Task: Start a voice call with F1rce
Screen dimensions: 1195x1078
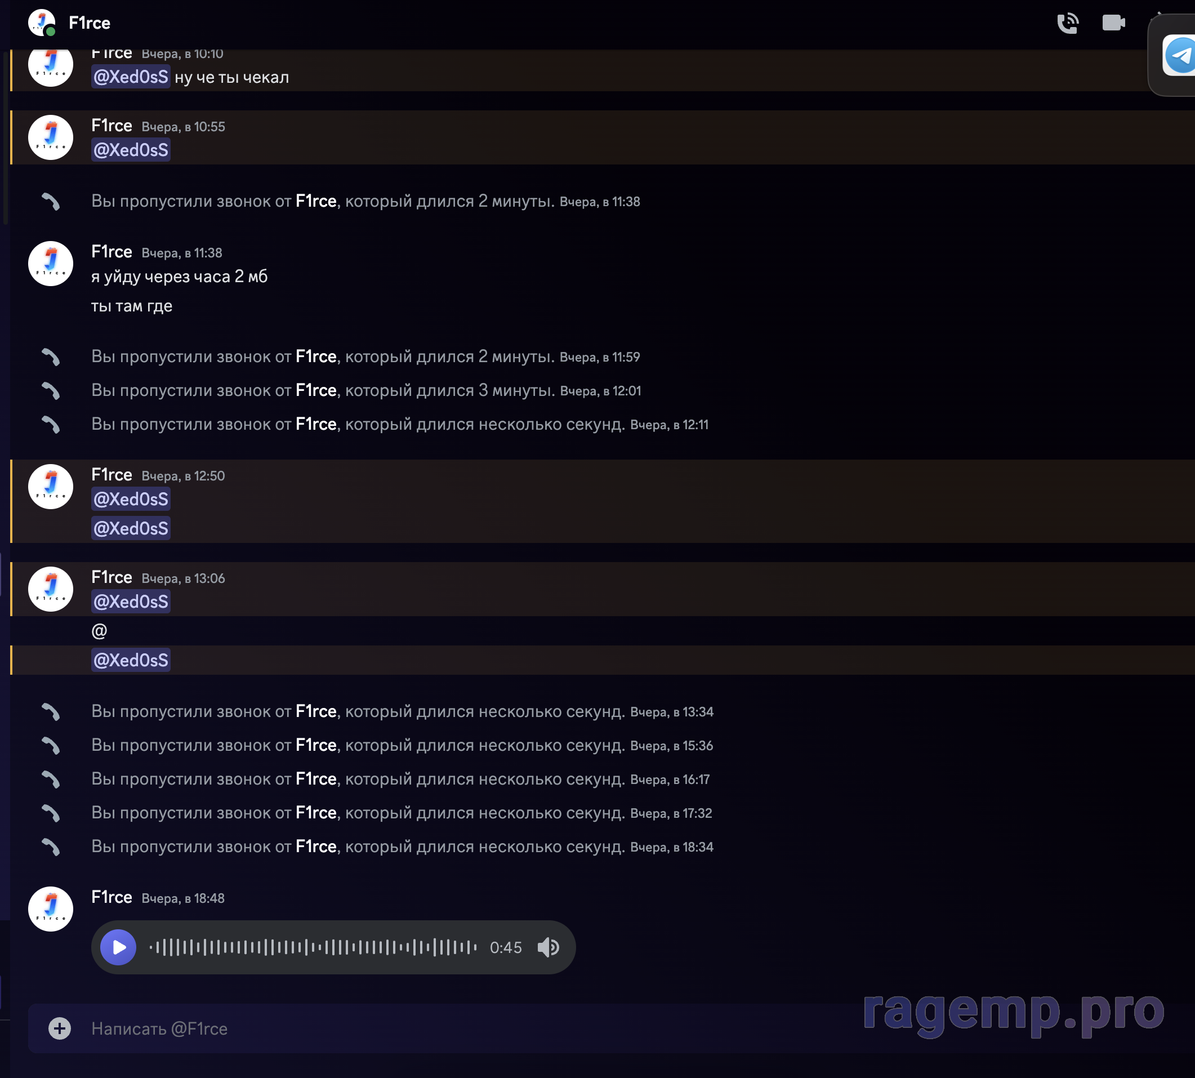Action: click(x=1067, y=23)
